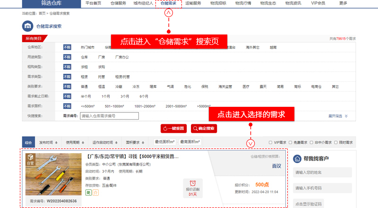Open the 仓储需求 navigation tab
Viewport: 378px width, 208px height.
pyautogui.click(x=168, y=3)
